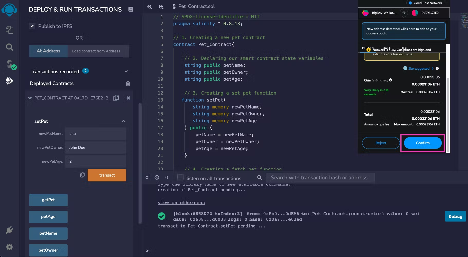Enable listen on all transactions checkbox
Screen dimensions: 468x257
coord(180,178)
